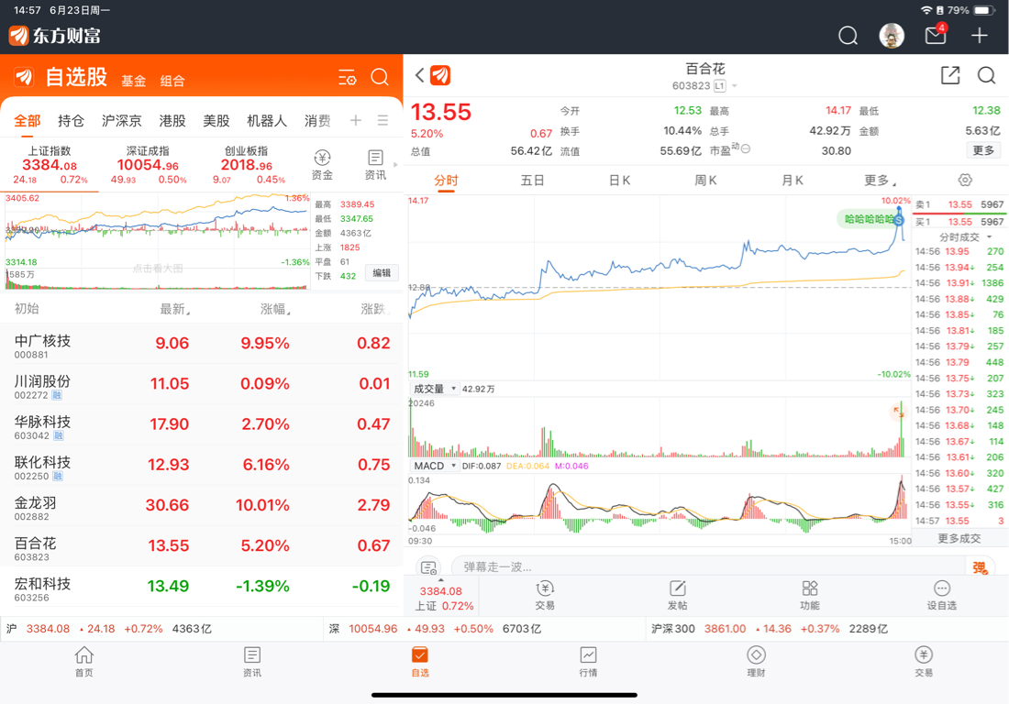
Task: Toggle 初始 default sort order
Action: tap(27, 309)
